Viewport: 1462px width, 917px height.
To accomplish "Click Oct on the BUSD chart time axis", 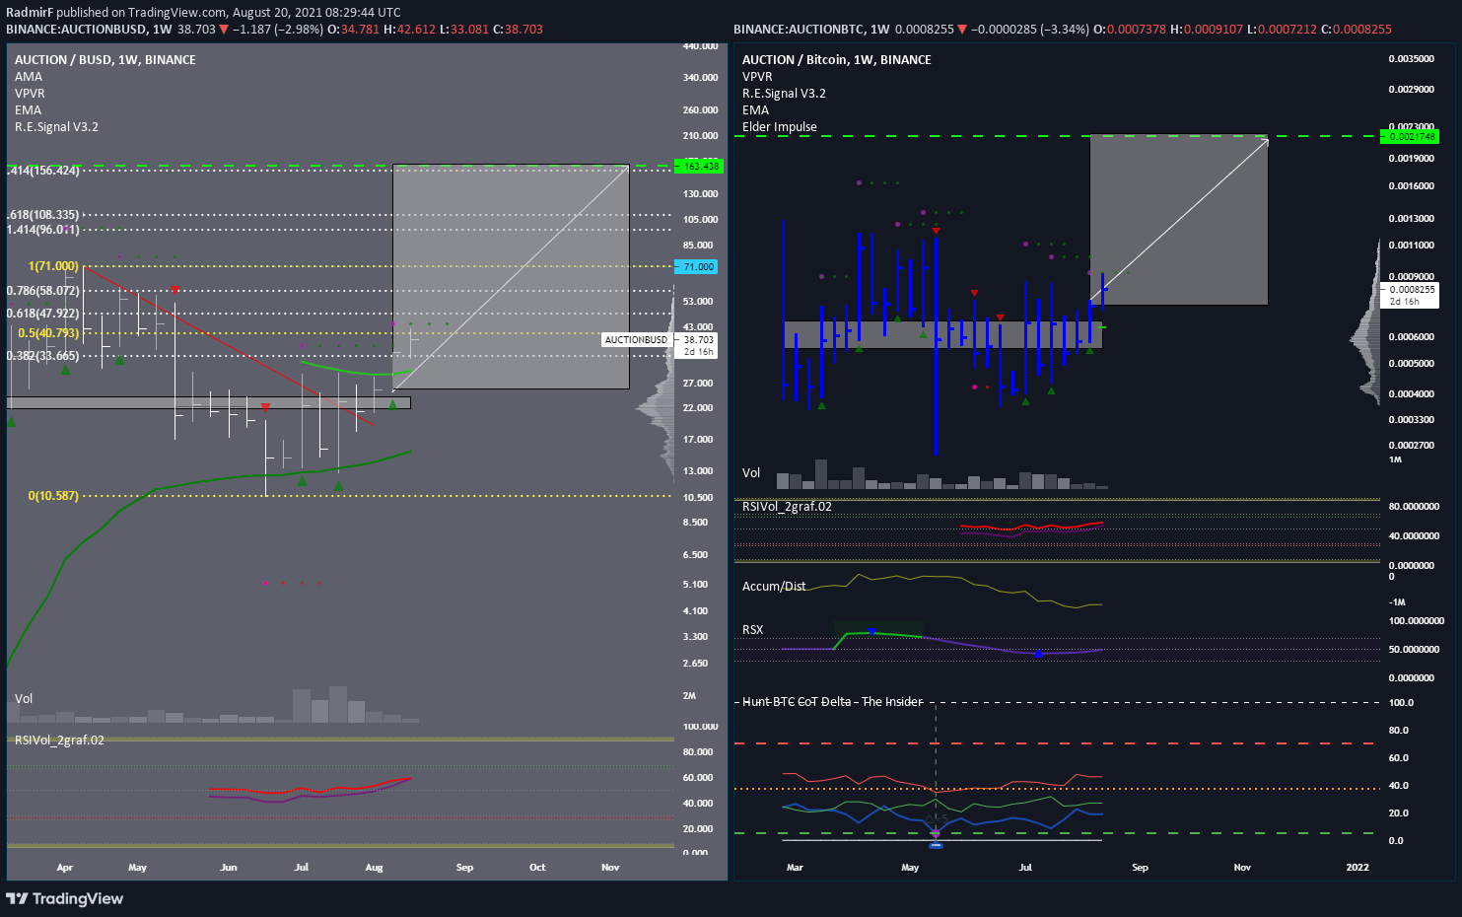I will click(537, 868).
